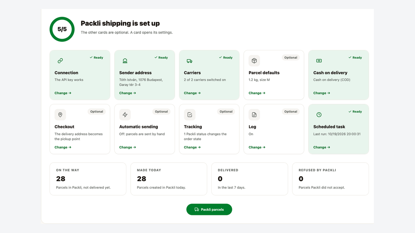
Task: Click the MADE TODAY count 28
Action: [141, 179]
